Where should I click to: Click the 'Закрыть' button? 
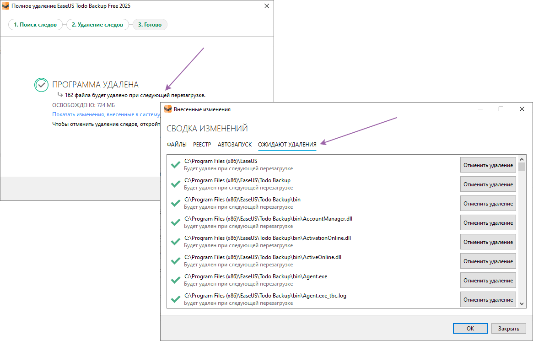(x=508, y=329)
